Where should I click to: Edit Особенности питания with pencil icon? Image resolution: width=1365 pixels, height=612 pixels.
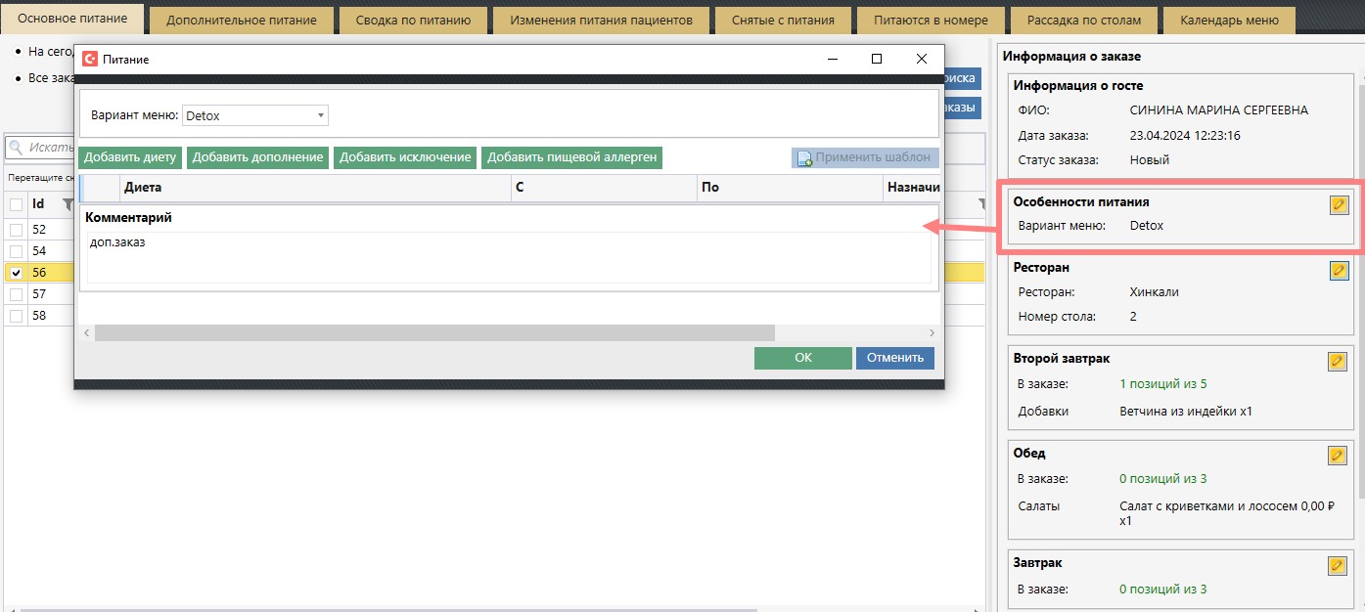click(x=1338, y=204)
